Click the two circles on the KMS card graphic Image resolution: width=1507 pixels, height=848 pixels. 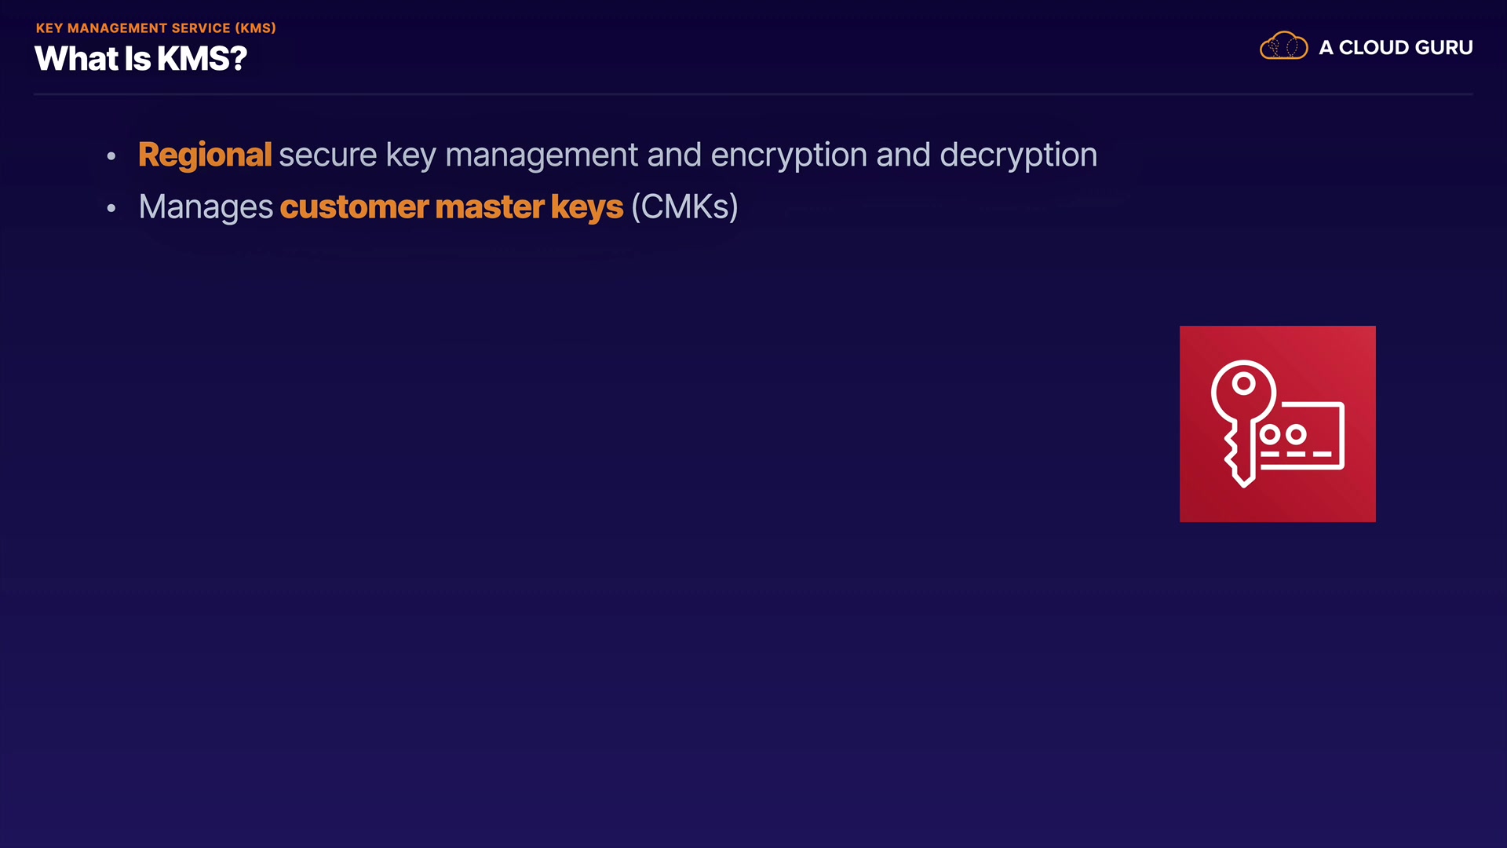(1283, 434)
